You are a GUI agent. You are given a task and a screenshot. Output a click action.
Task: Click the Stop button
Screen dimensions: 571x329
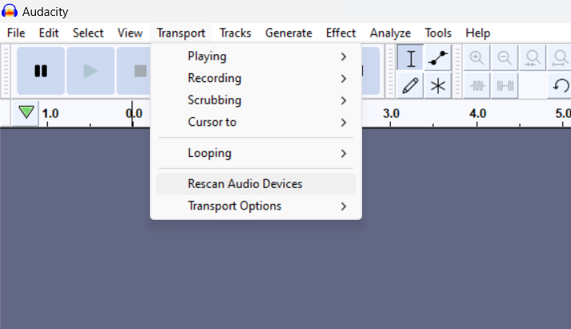(134, 71)
